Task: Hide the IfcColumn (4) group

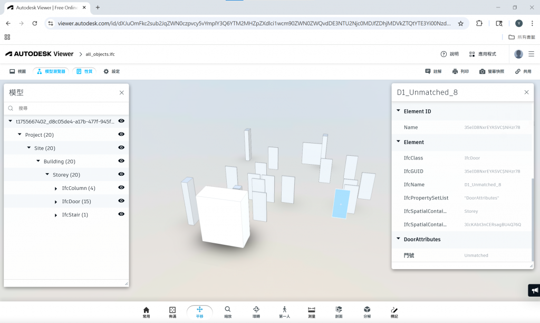Action: point(121,187)
